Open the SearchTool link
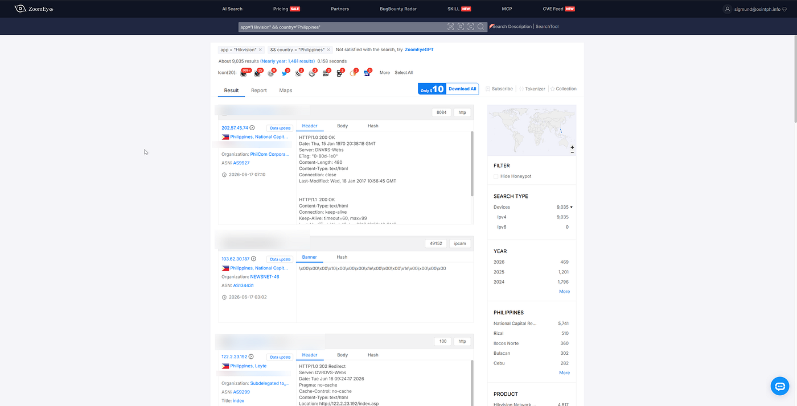 click(x=547, y=27)
